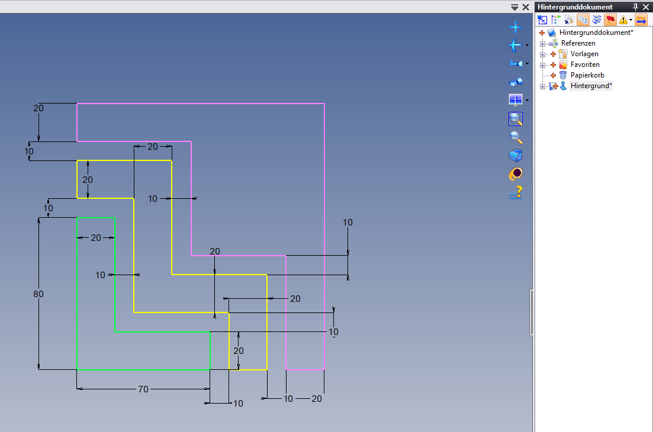Open the viewport layout dropdown arrow
This screenshot has width=653, height=432.
point(527,100)
